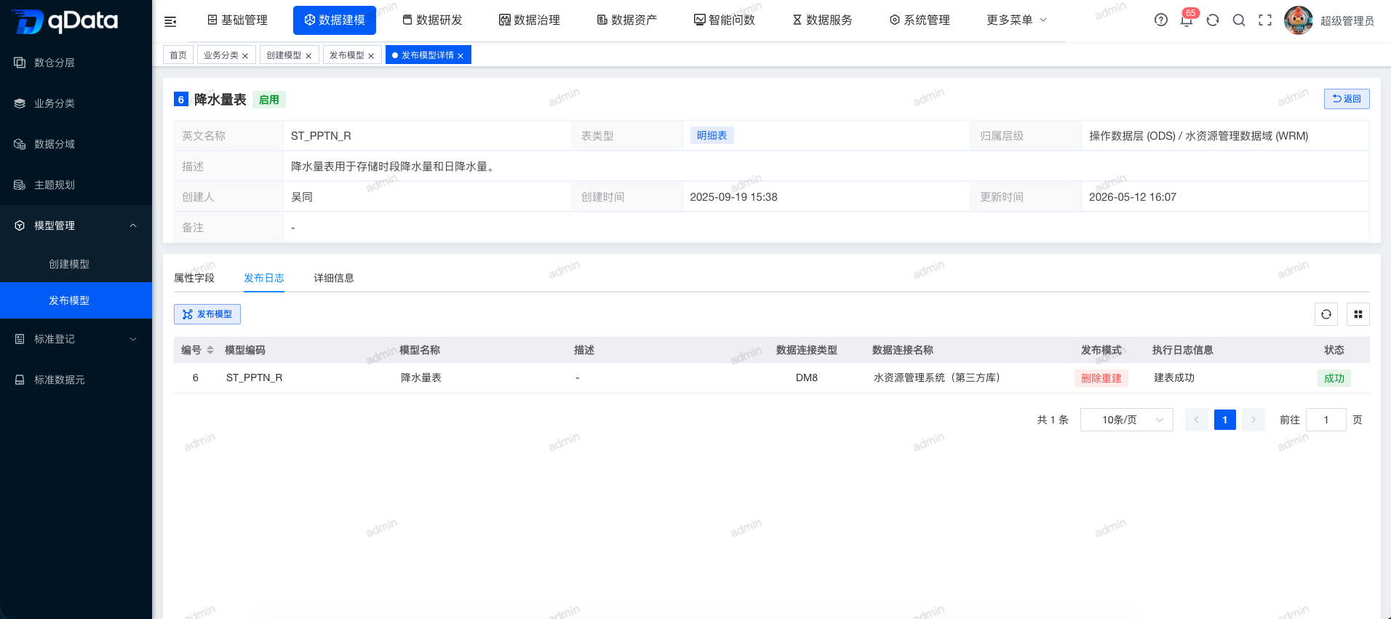The image size is (1391, 619).
Task: Click the 明细表 table type tag
Action: click(712, 135)
